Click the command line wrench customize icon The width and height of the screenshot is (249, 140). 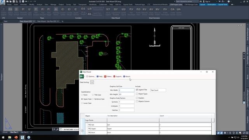[x=57, y=129]
